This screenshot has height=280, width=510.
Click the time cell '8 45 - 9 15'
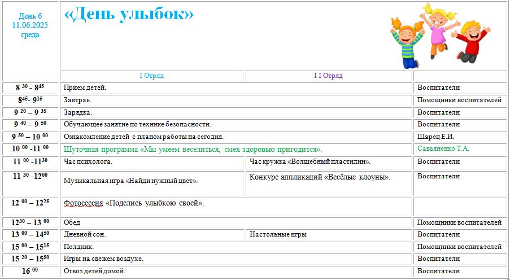click(30, 100)
